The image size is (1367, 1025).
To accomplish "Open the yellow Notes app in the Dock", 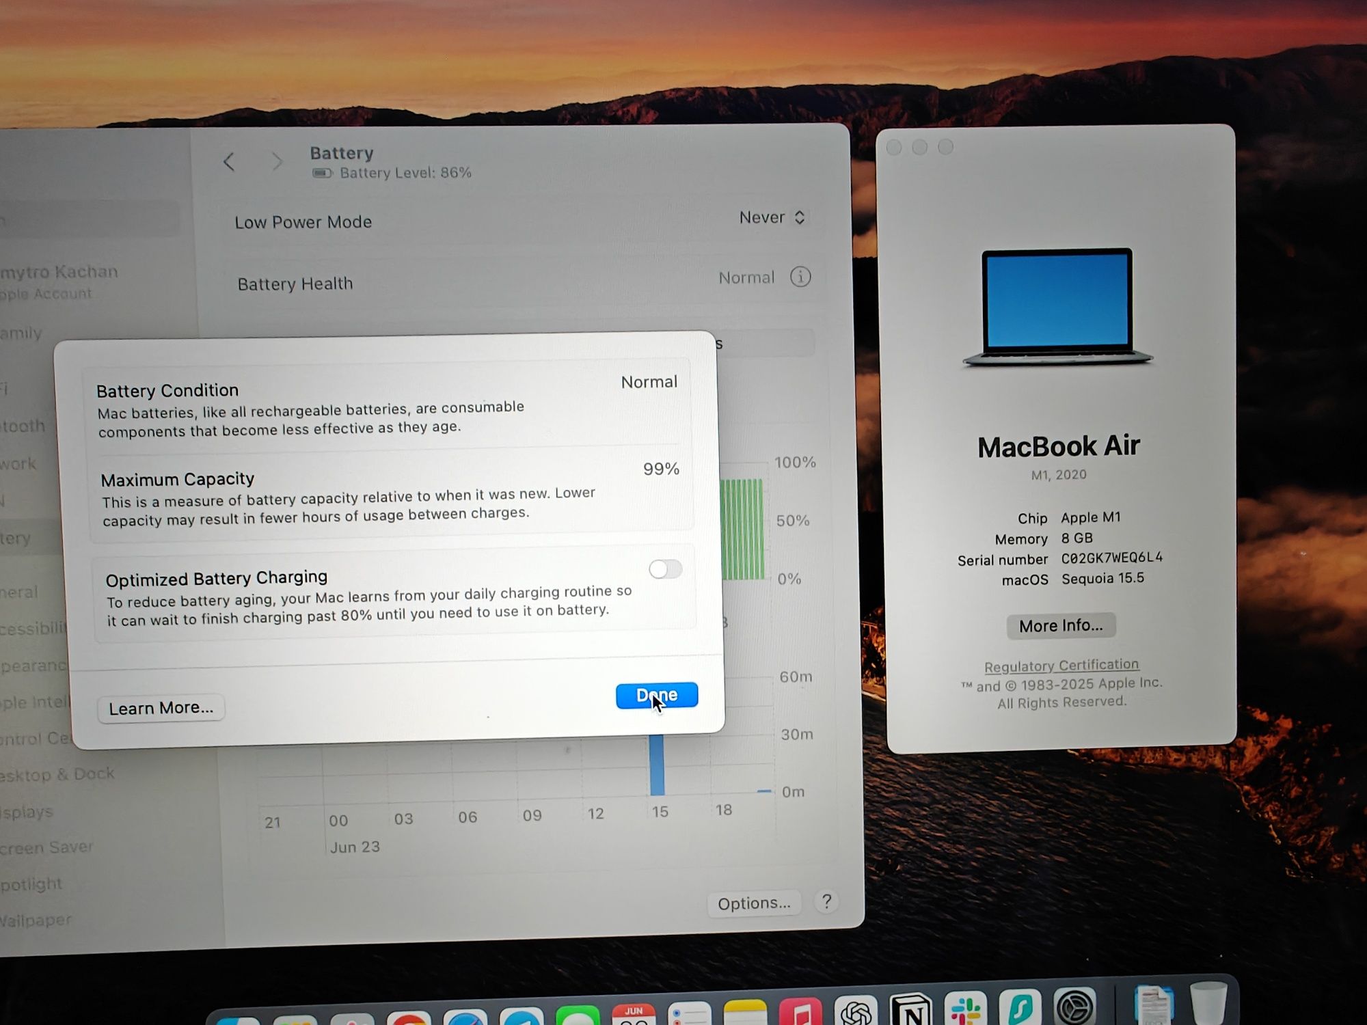I will click(x=745, y=1013).
